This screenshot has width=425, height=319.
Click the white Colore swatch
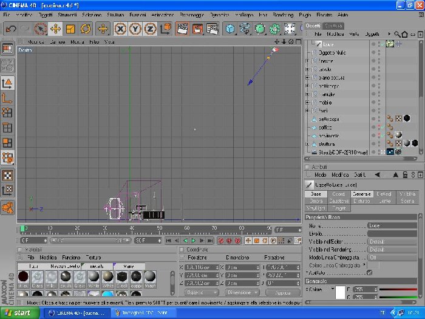pos(340,292)
